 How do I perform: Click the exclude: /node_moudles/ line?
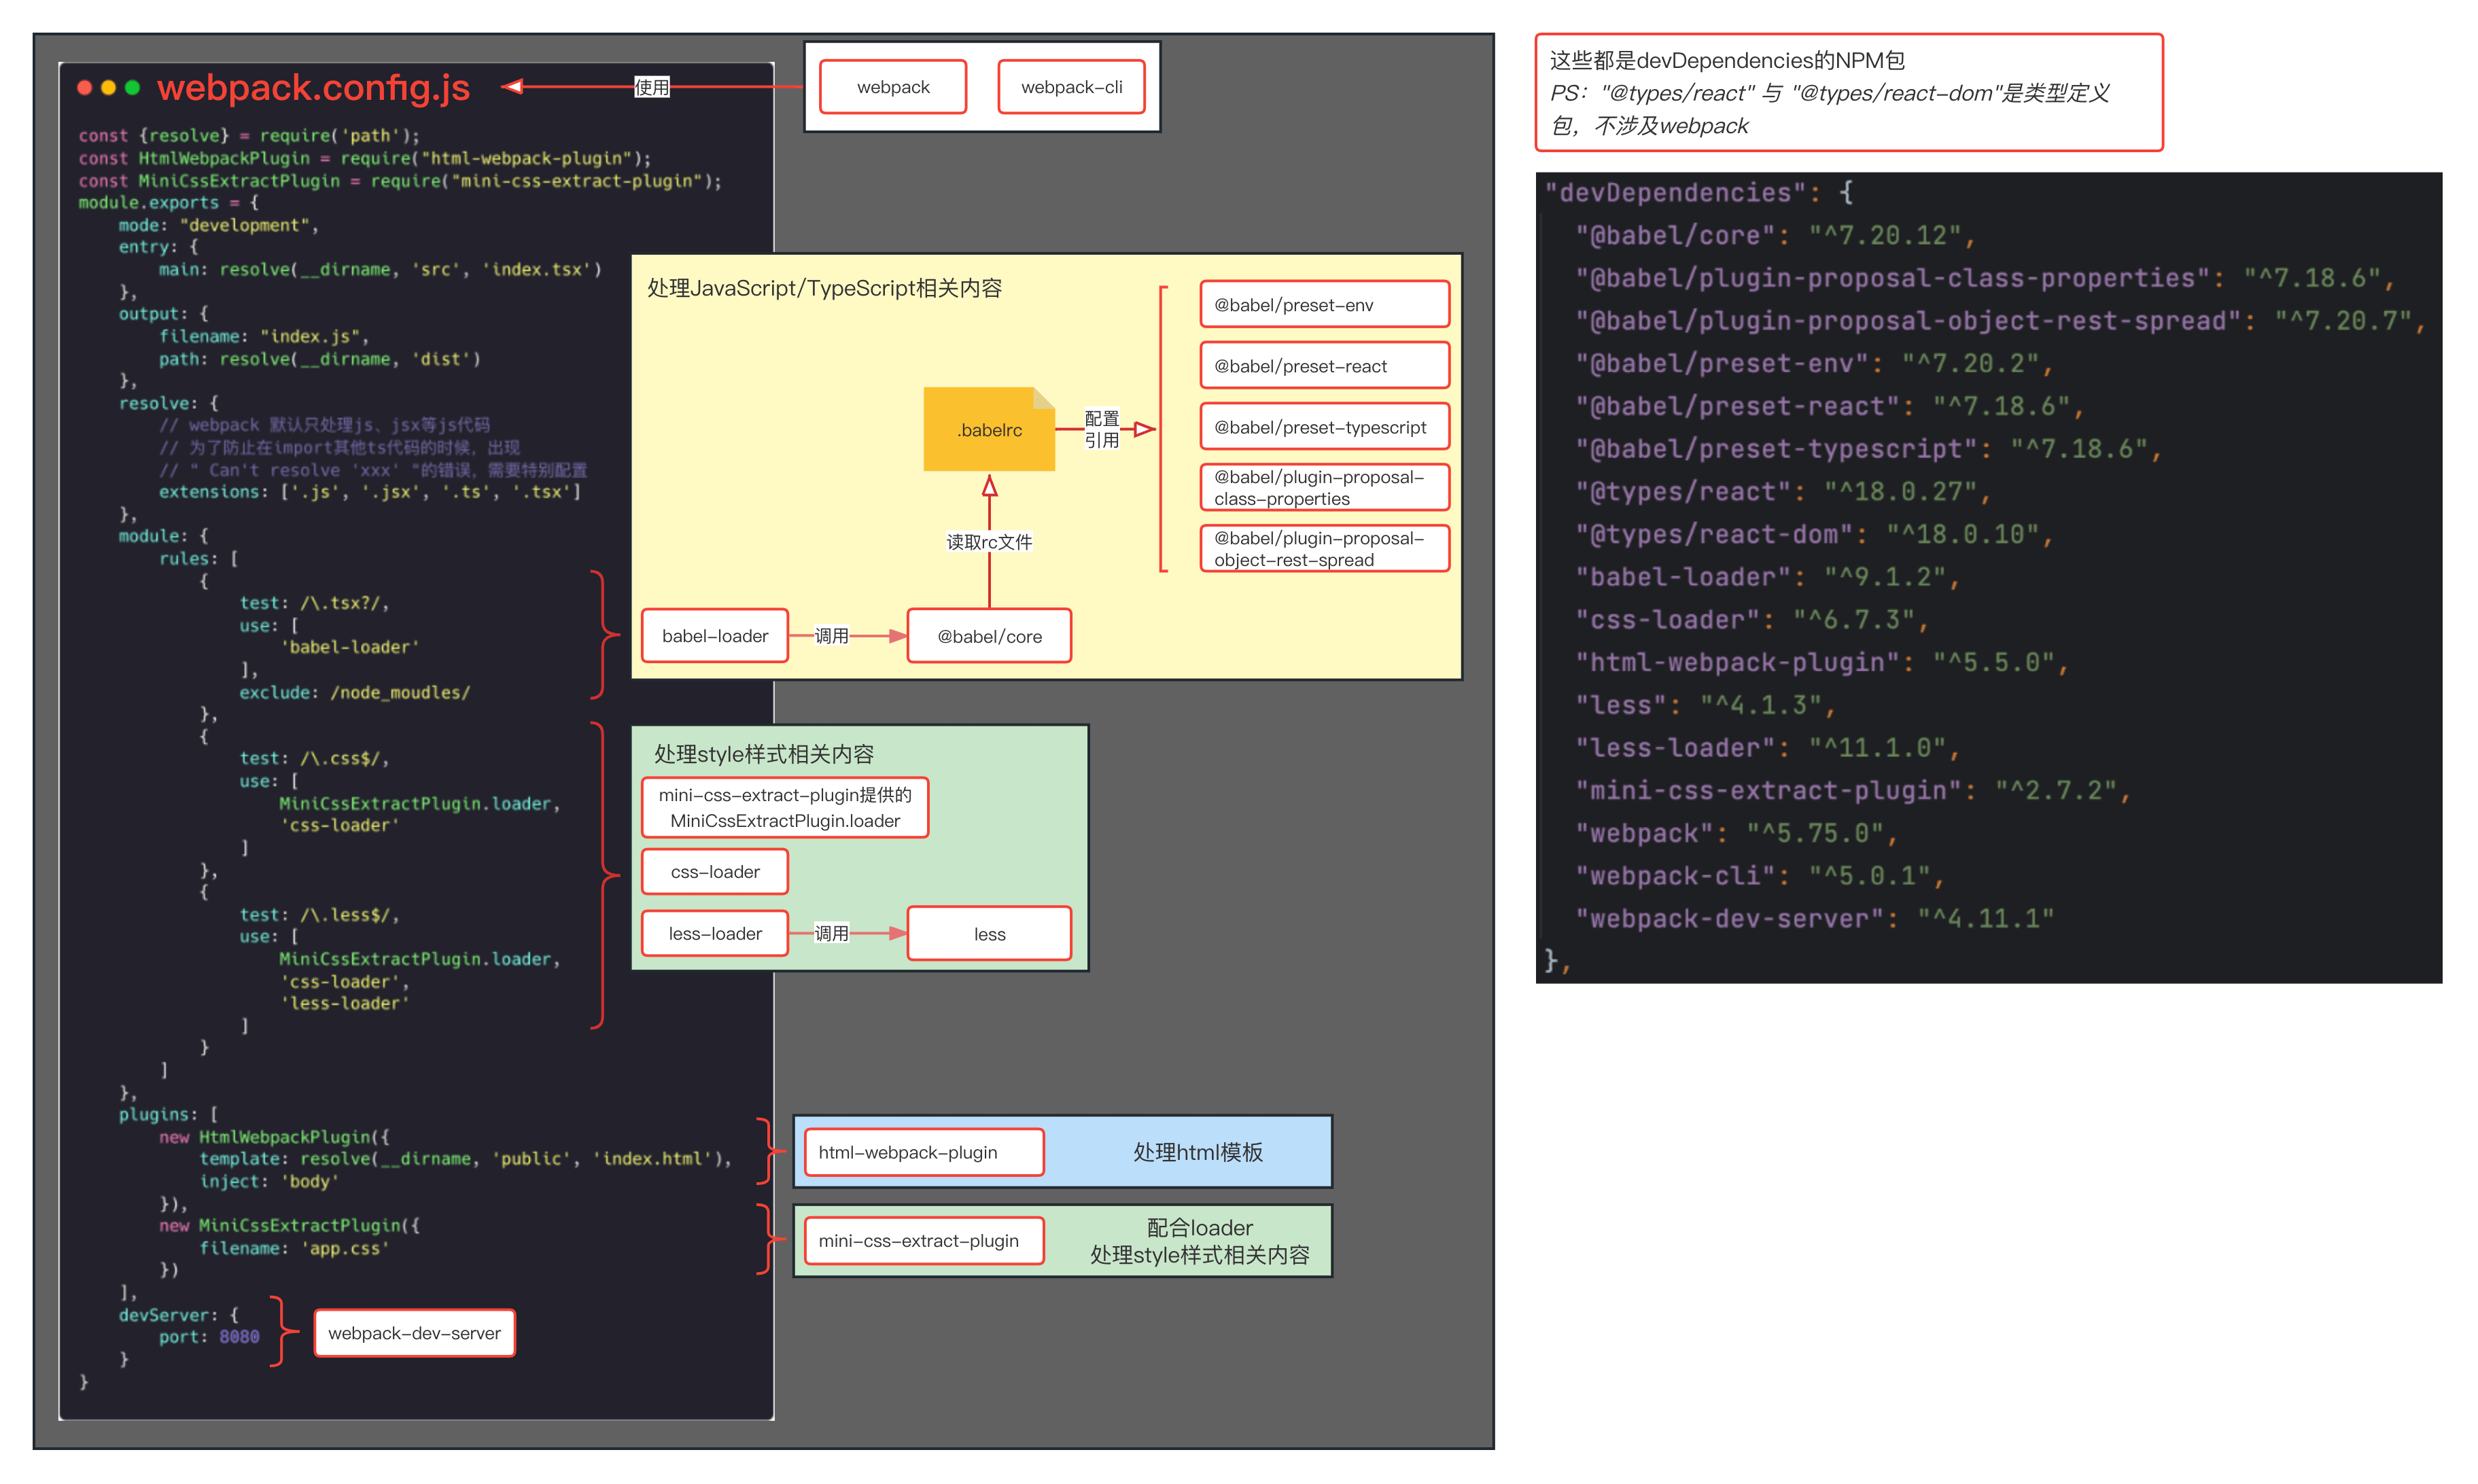tap(354, 692)
